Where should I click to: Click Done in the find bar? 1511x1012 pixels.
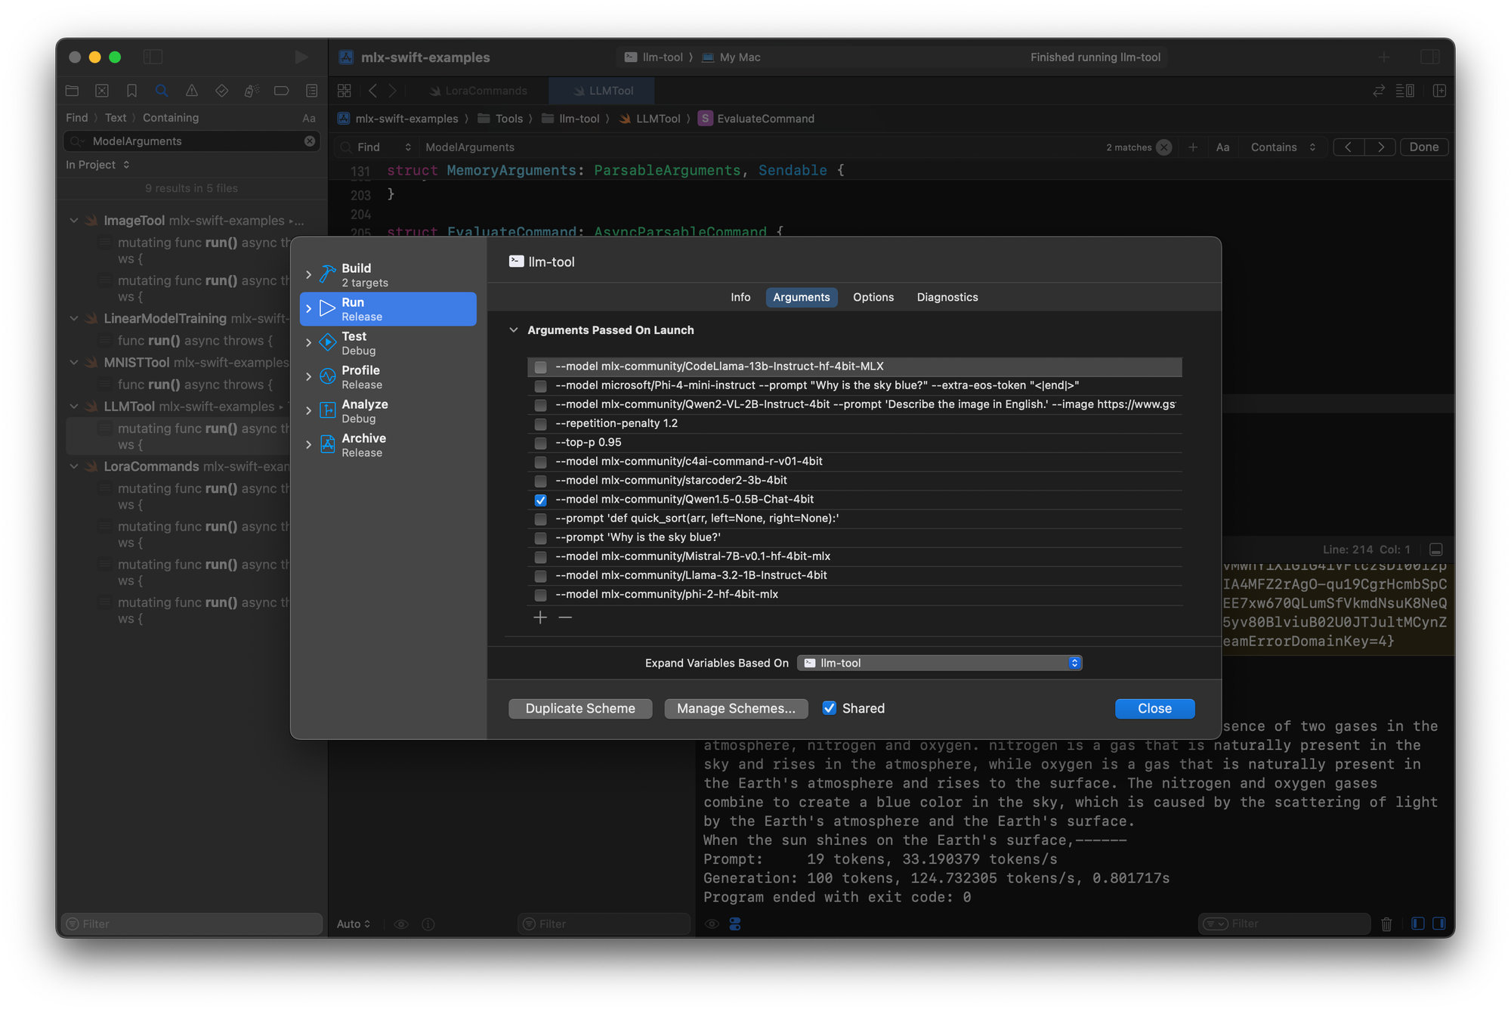point(1424,147)
